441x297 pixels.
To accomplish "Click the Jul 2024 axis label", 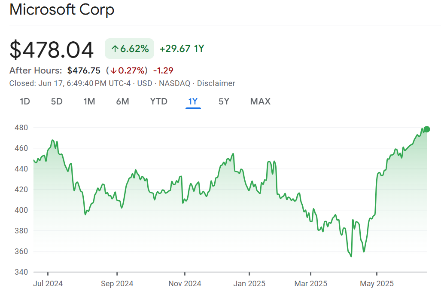I will [48, 284].
